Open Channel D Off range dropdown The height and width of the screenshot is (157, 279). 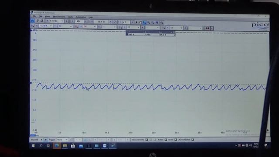point(176,28)
